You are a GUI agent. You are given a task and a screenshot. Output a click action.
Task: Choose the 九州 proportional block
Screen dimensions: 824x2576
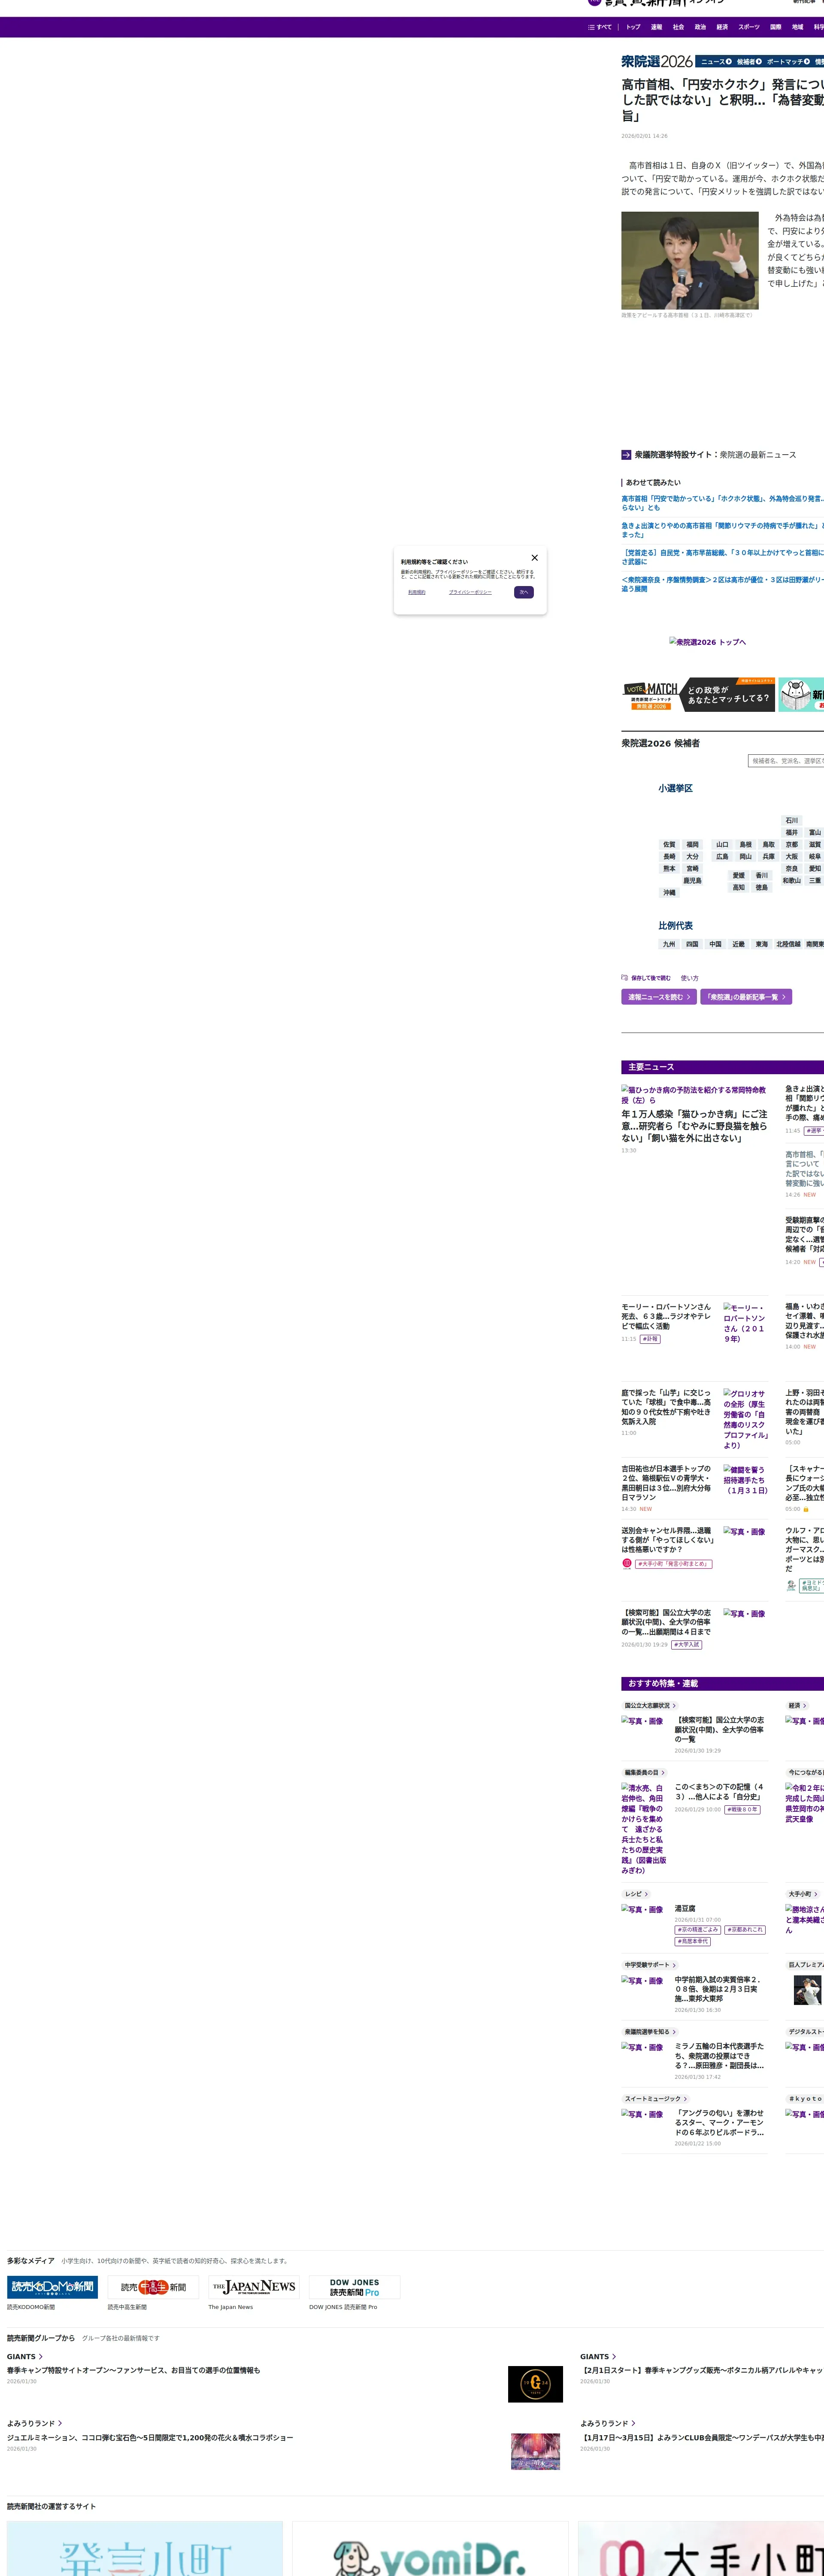[x=668, y=944]
